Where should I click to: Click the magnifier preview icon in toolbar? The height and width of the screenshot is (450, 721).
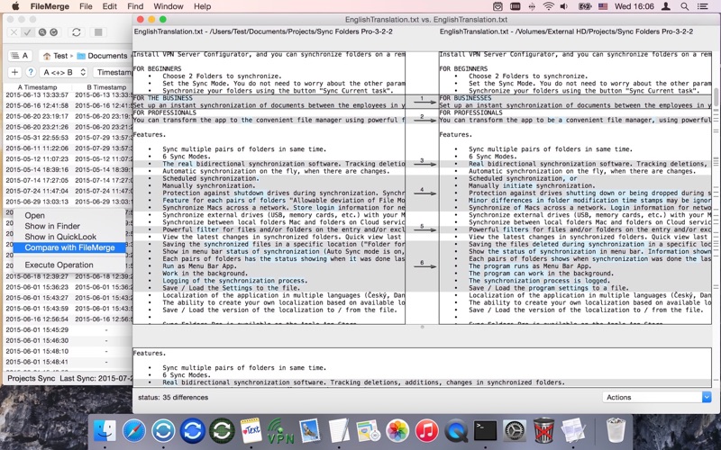(x=42, y=32)
